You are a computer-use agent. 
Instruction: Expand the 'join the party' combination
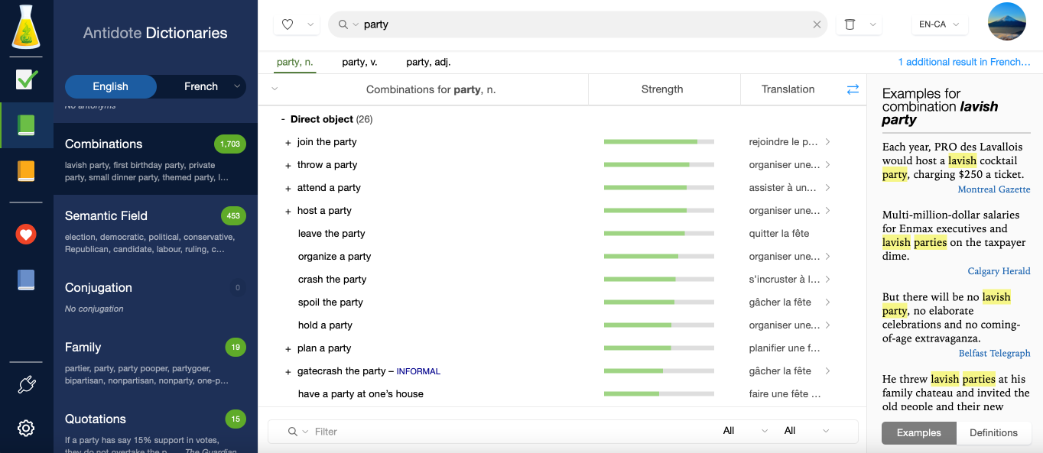pos(288,143)
